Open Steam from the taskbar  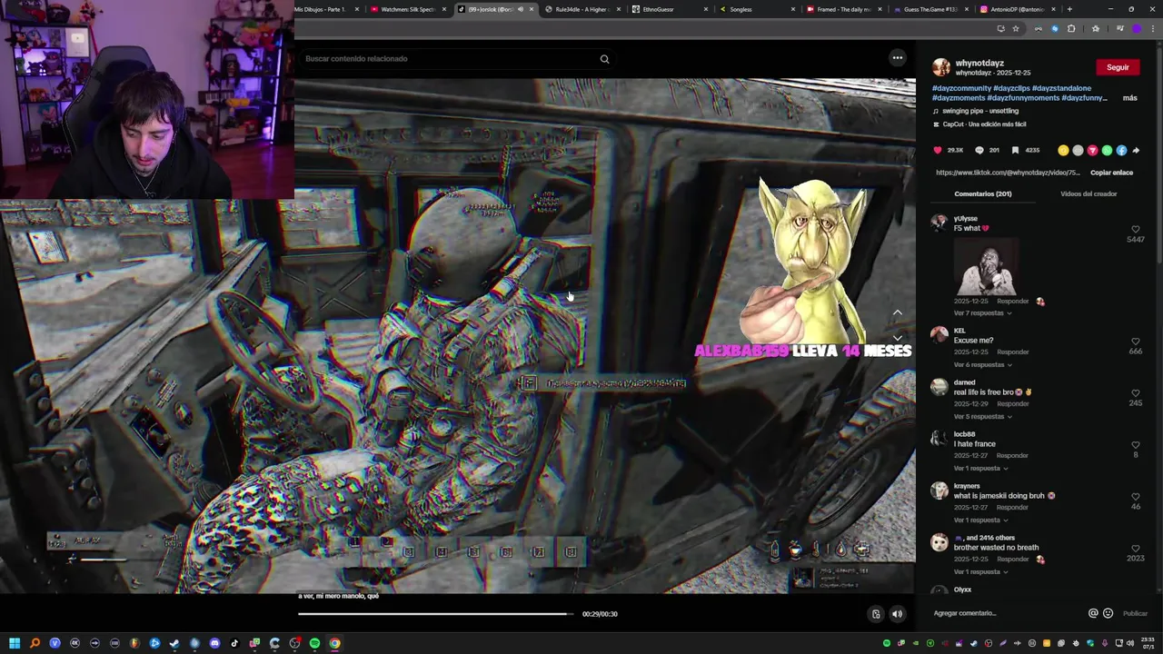tap(174, 643)
